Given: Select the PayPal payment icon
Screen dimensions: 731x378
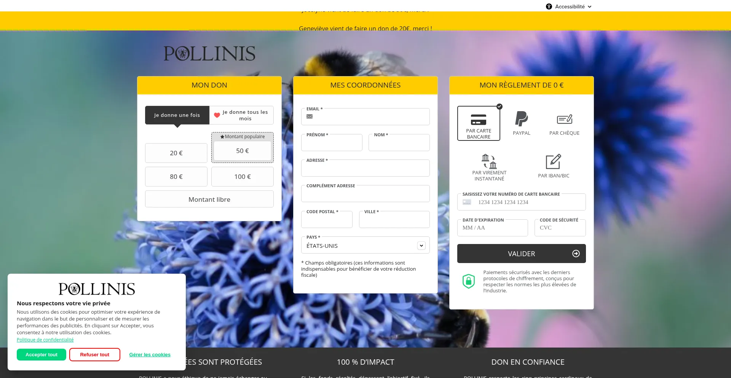Looking at the screenshot, I should [522, 119].
